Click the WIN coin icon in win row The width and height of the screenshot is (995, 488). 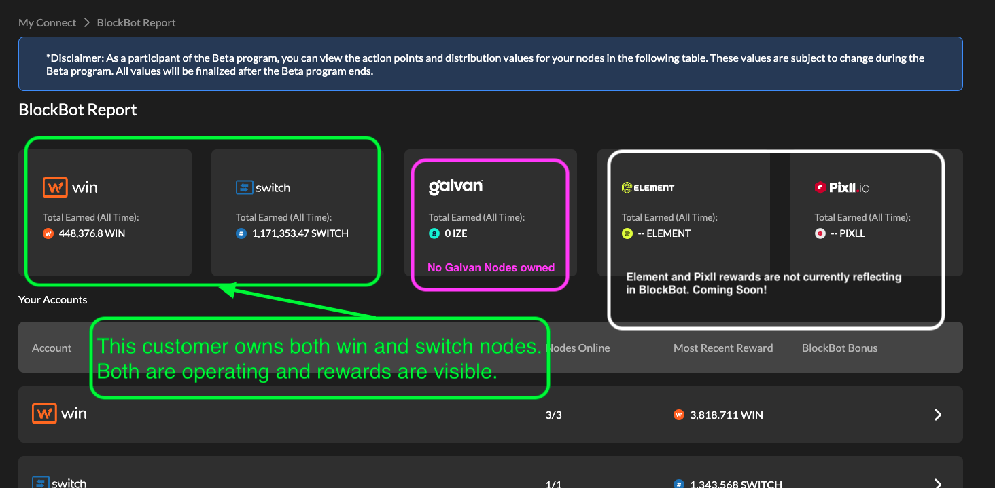pyautogui.click(x=678, y=415)
